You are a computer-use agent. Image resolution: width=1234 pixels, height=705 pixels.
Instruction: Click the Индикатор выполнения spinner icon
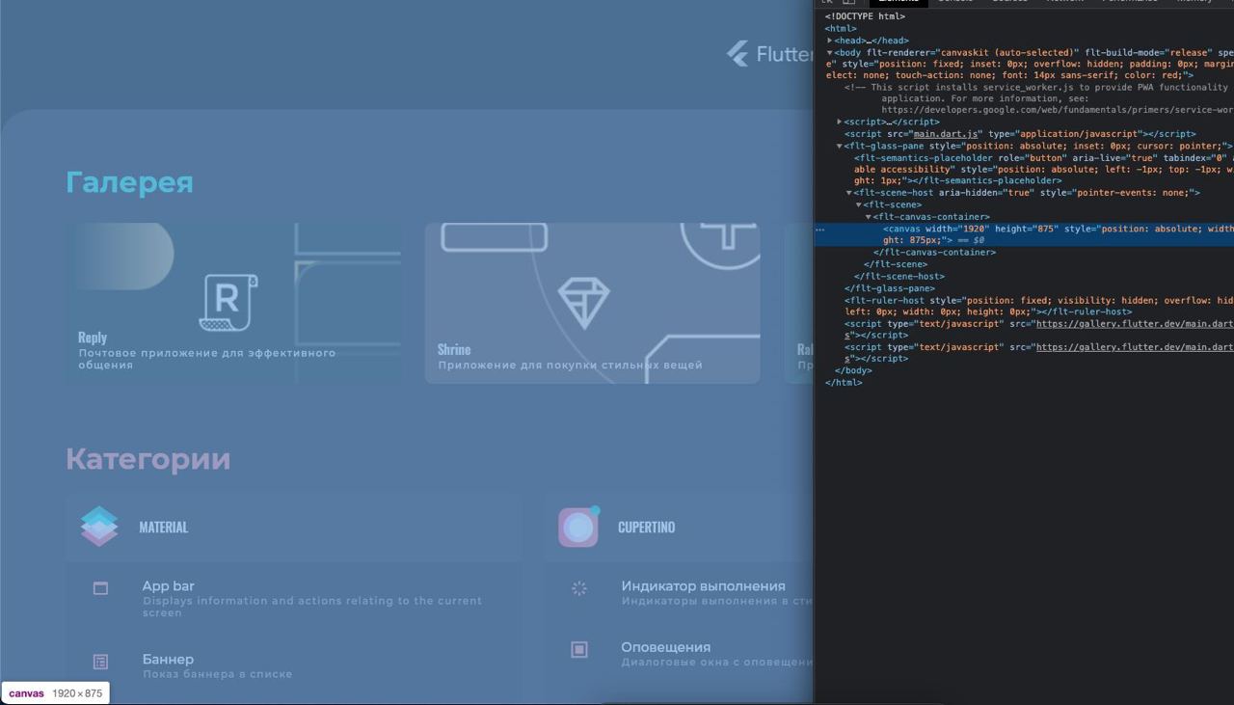(x=579, y=588)
